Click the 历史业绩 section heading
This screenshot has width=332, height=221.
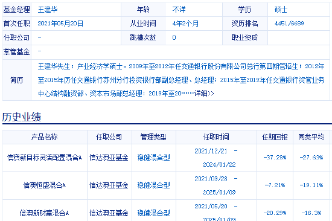(22, 117)
